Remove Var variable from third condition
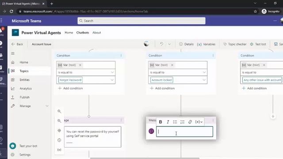This screenshot has width=283, height=159. [264, 65]
